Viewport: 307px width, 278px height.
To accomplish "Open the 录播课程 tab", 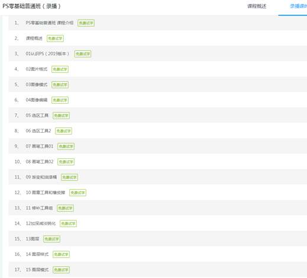I will coord(298,7).
